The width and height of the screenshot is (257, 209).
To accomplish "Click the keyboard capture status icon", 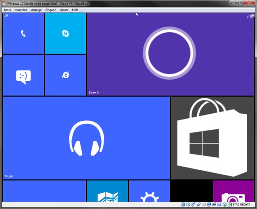I will (x=230, y=204).
